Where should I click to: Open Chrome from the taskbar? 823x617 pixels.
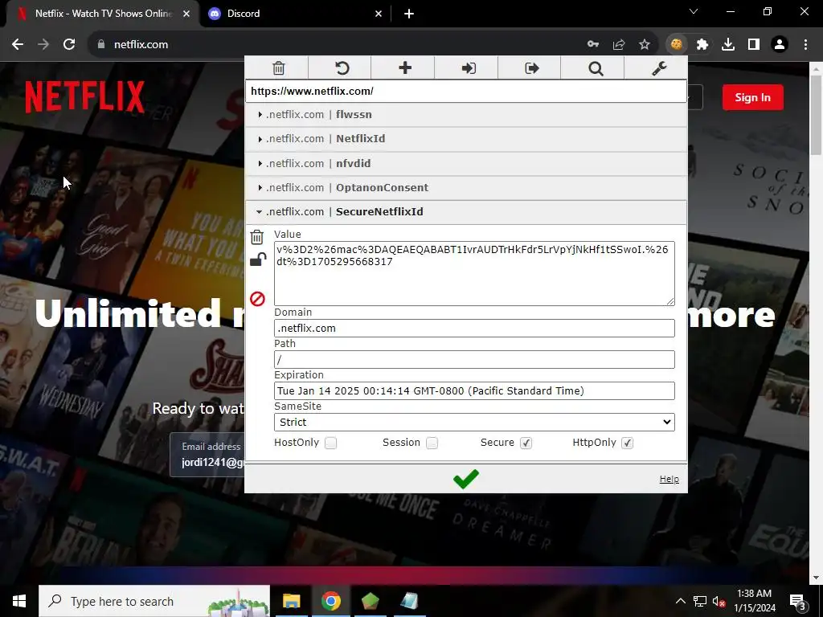[330, 601]
